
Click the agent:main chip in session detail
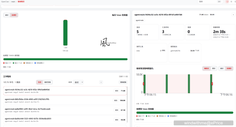pos(140,20)
